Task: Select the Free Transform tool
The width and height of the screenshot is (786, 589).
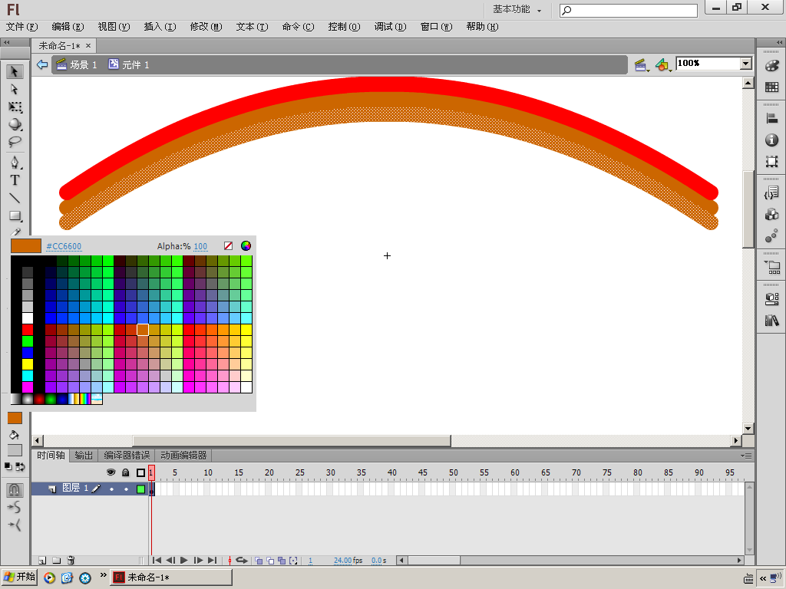Action: (15, 107)
